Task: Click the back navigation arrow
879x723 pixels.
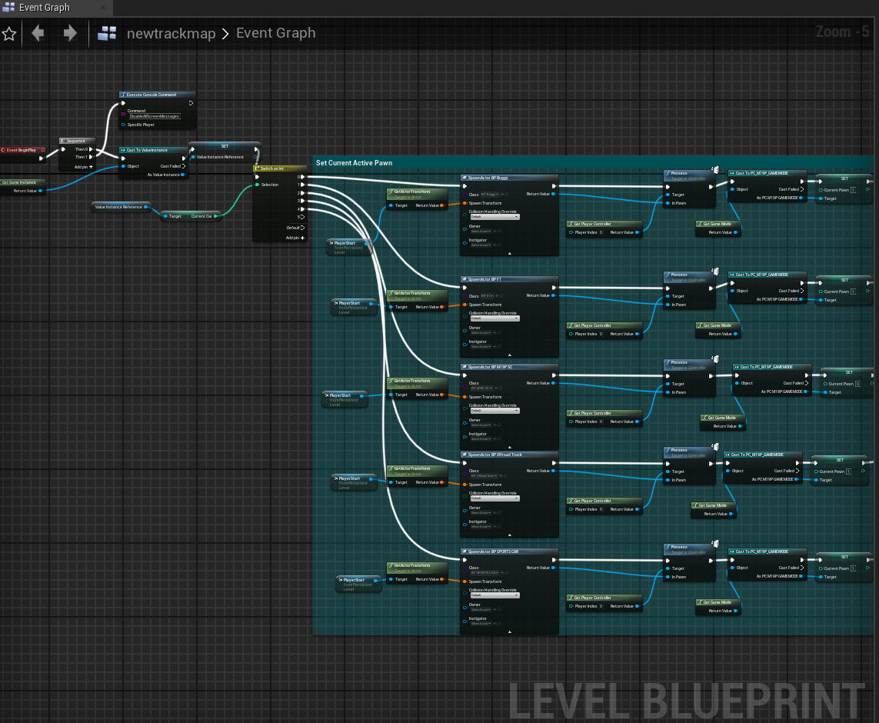Action: tap(37, 34)
